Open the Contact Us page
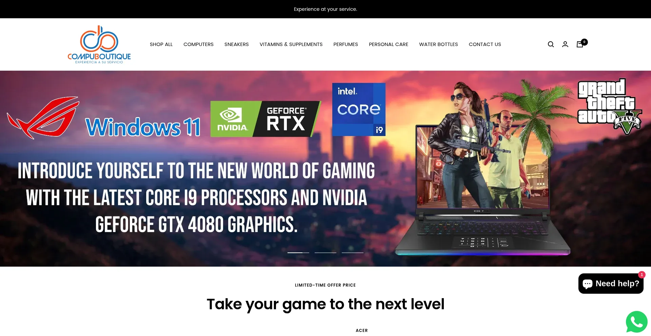The height and width of the screenshot is (336, 651). pyautogui.click(x=485, y=44)
